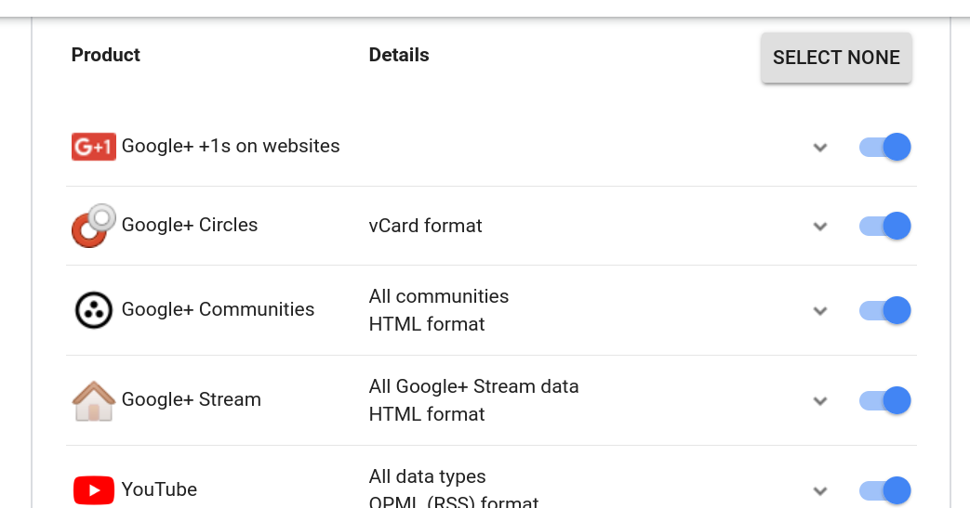This screenshot has height=508, width=970.
Task: Expand the YouTube options chevron
Action: (x=820, y=490)
